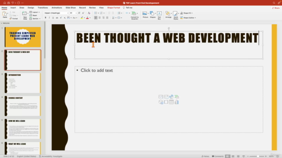This screenshot has height=158, width=282.
Task: Open the Review tab
Action: (x=93, y=8)
